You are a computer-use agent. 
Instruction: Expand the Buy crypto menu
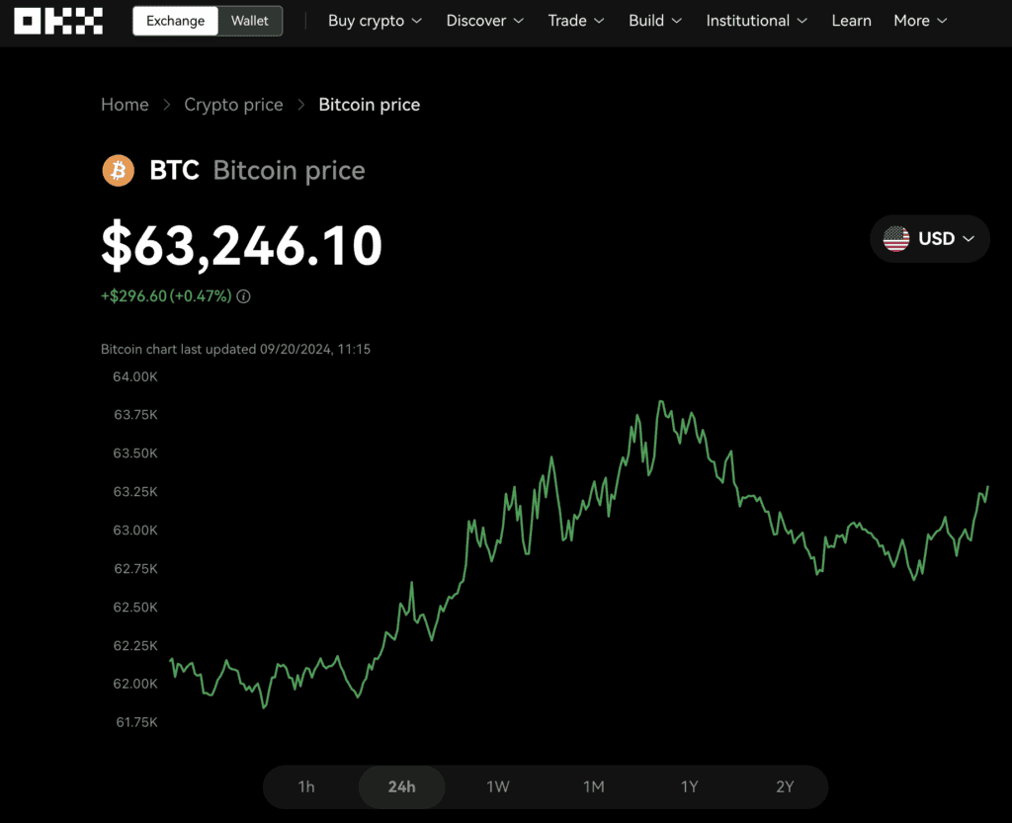point(375,21)
